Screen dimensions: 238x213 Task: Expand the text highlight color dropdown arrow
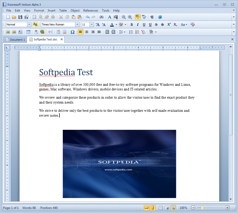125,24
